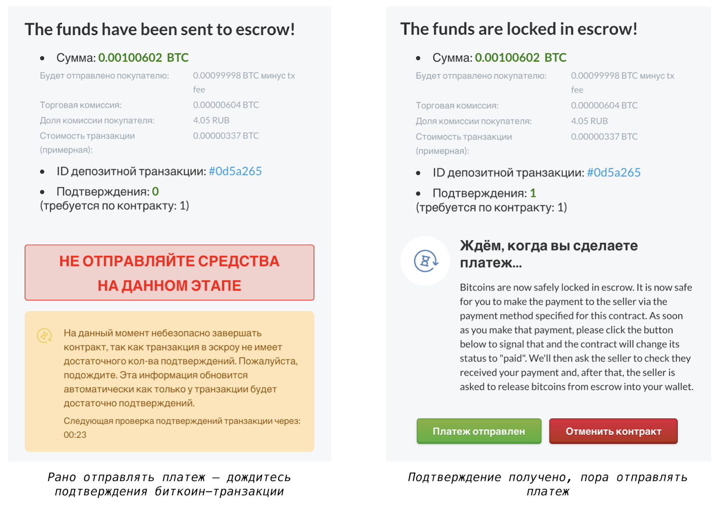Click the 00:23 countdown timer
Screen dimensions: 720x516
click(x=75, y=435)
